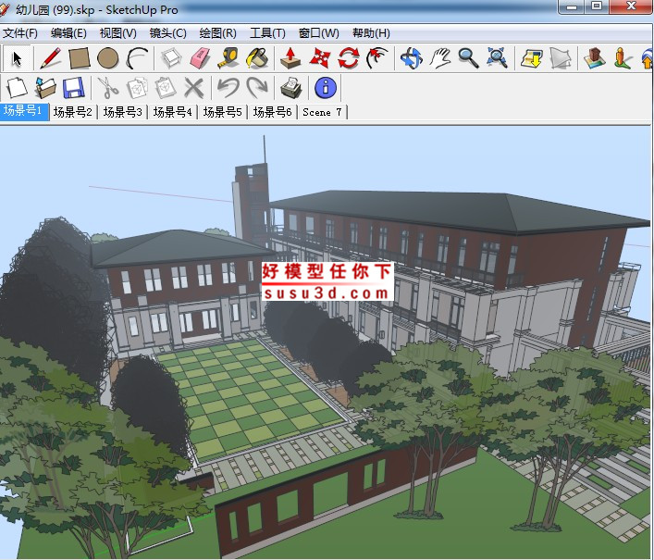Choose the Tape Measure tool
The width and height of the screenshot is (654, 560).
tap(228, 58)
